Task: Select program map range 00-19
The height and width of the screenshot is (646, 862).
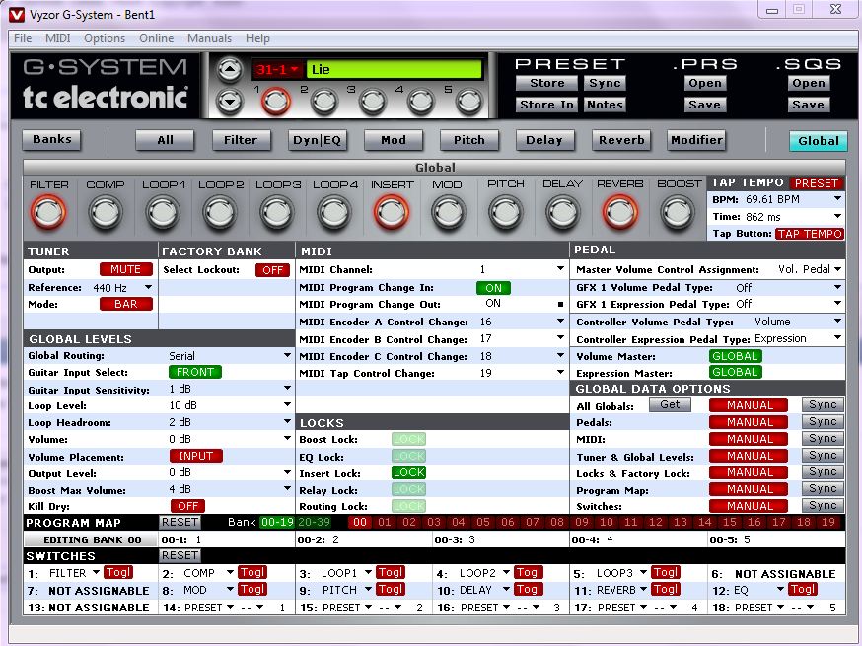Action: [x=277, y=522]
